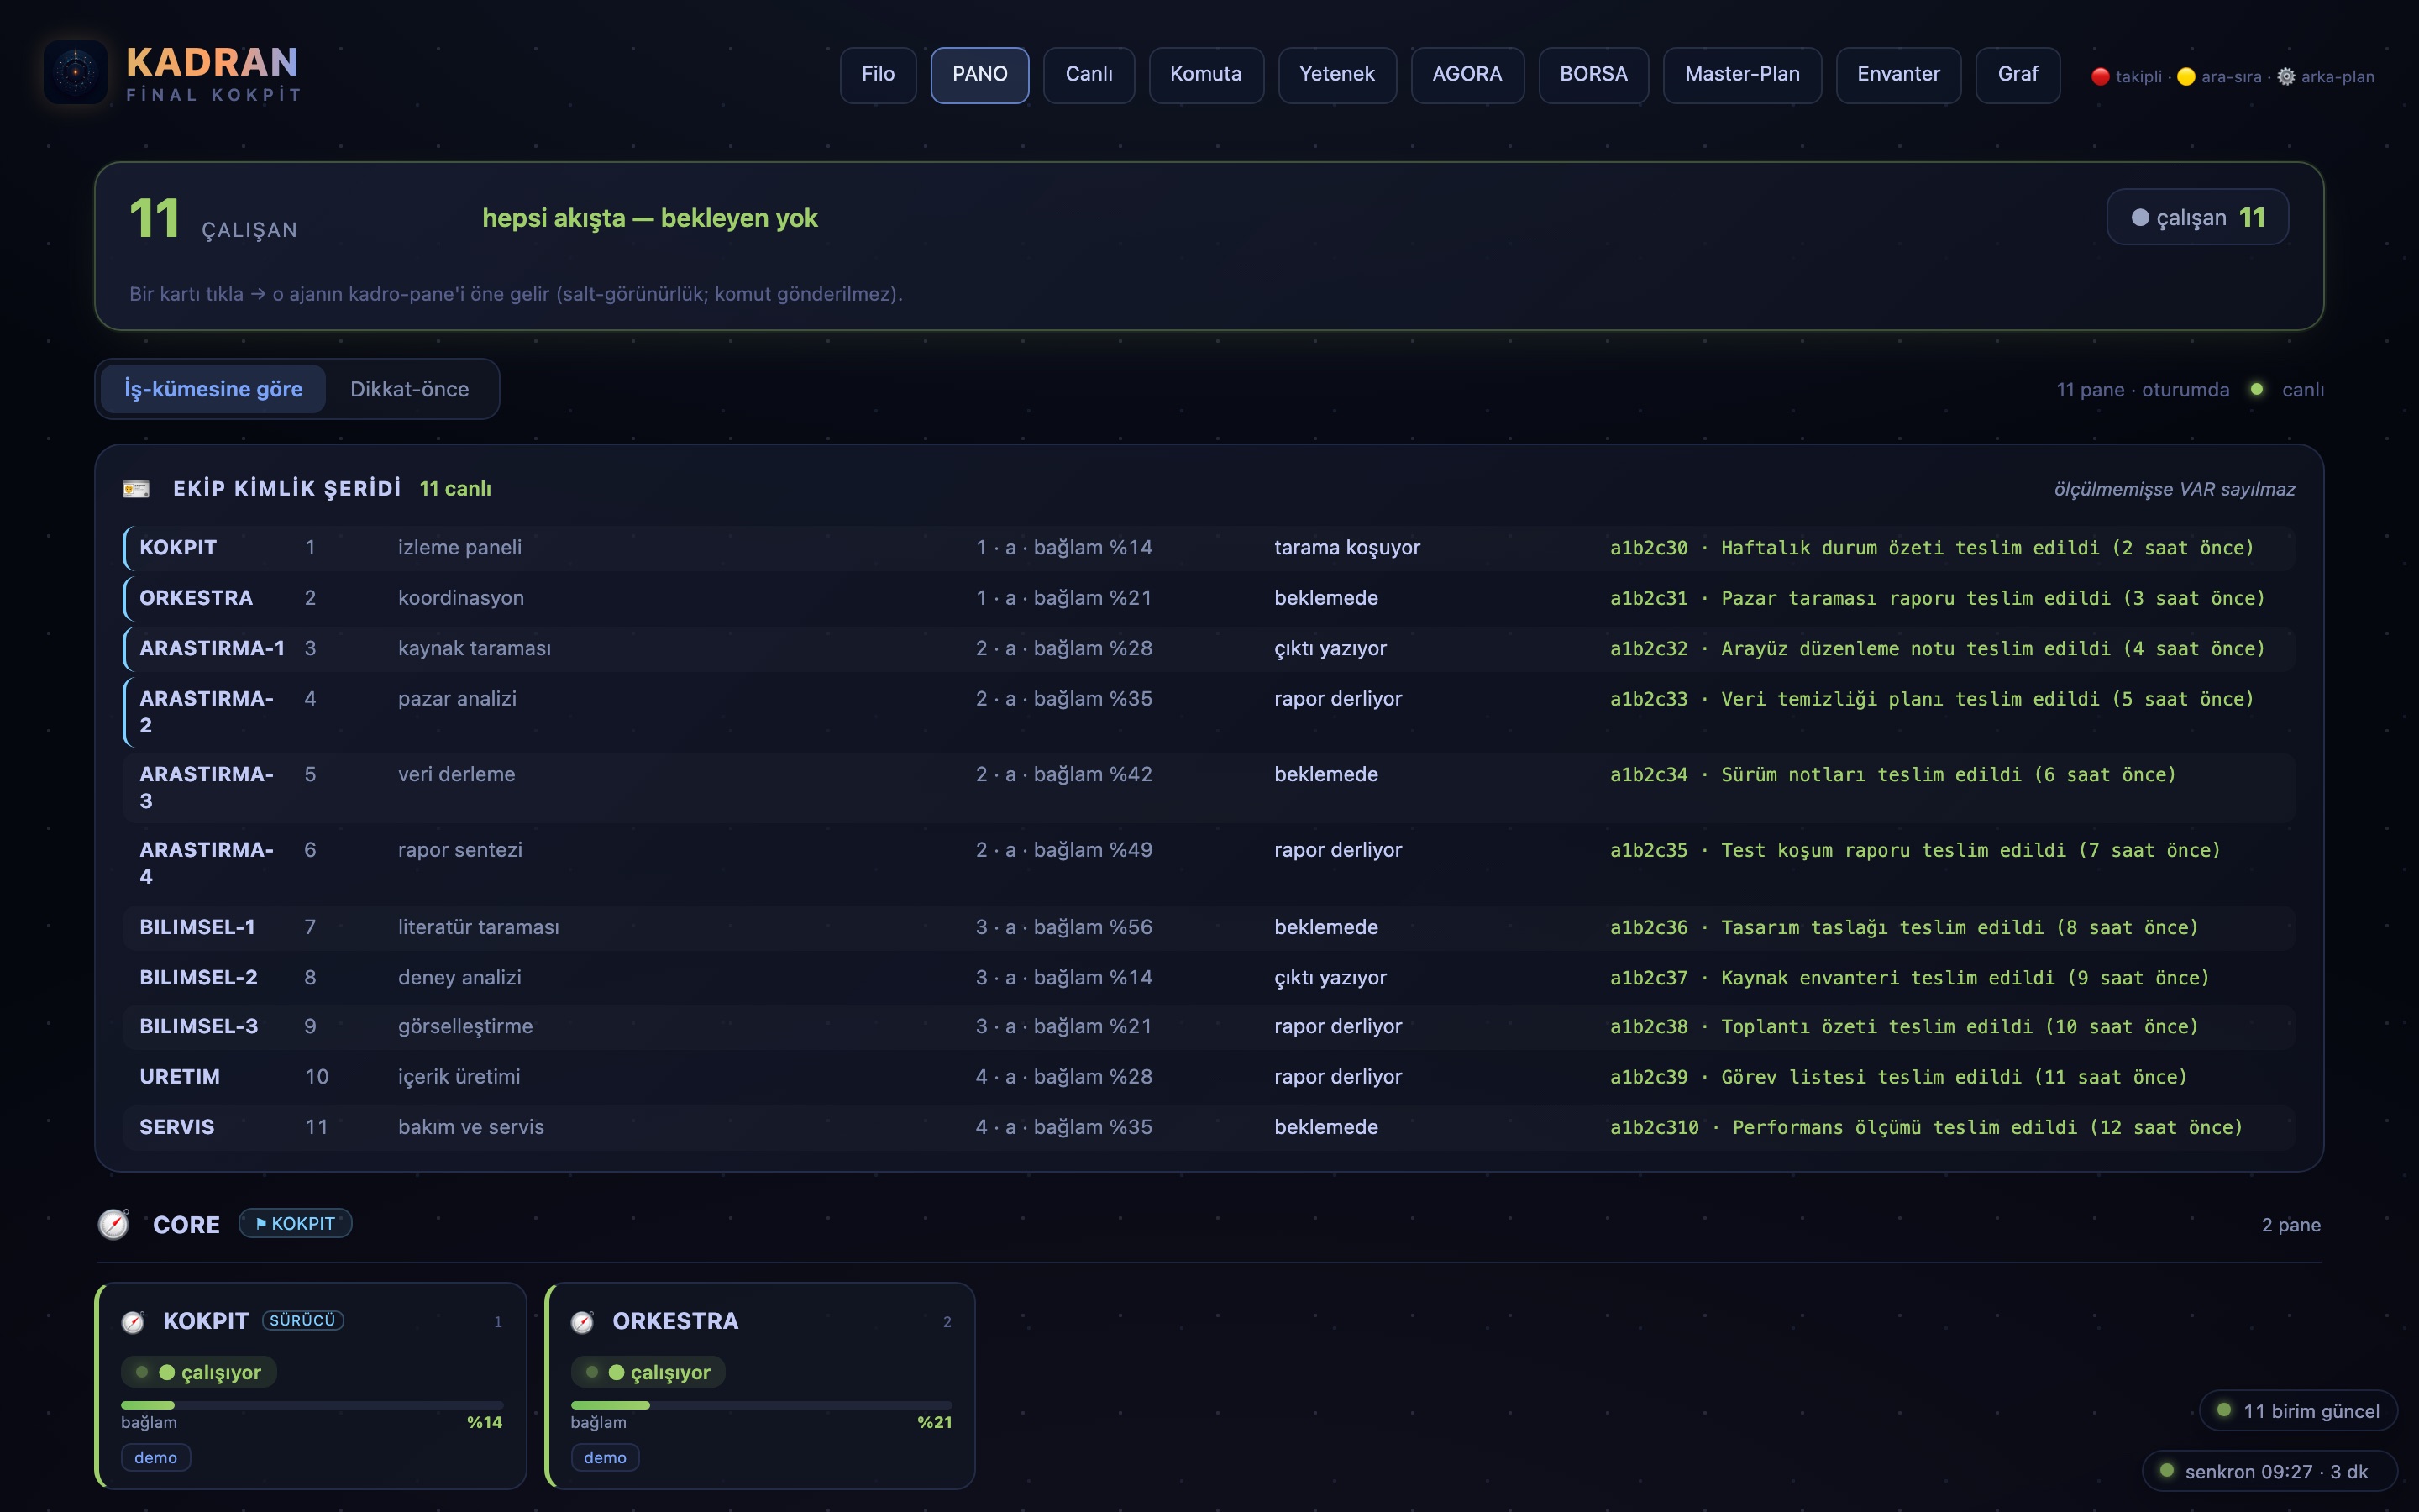The width and height of the screenshot is (2419, 1512).
Task: Click the yellow ara-sıra legend dot
Action: pyautogui.click(x=2186, y=77)
